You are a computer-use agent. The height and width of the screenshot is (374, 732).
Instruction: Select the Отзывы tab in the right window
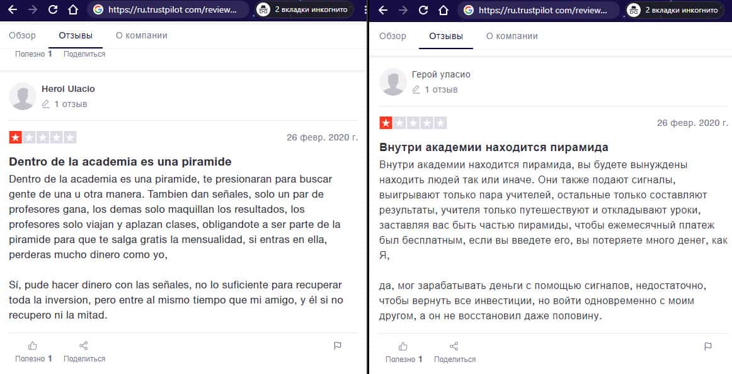[x=445, y=36]
